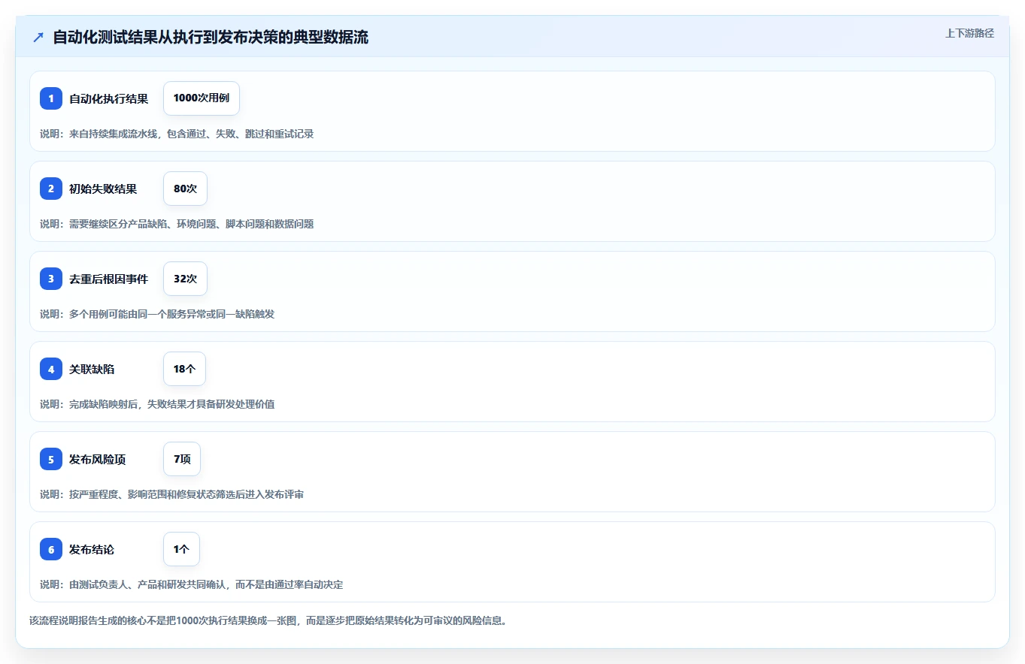Image resolution: width=1025 pixels, height=664 pixels.
Task: Select the 32次 value chip
Action: 185,279
